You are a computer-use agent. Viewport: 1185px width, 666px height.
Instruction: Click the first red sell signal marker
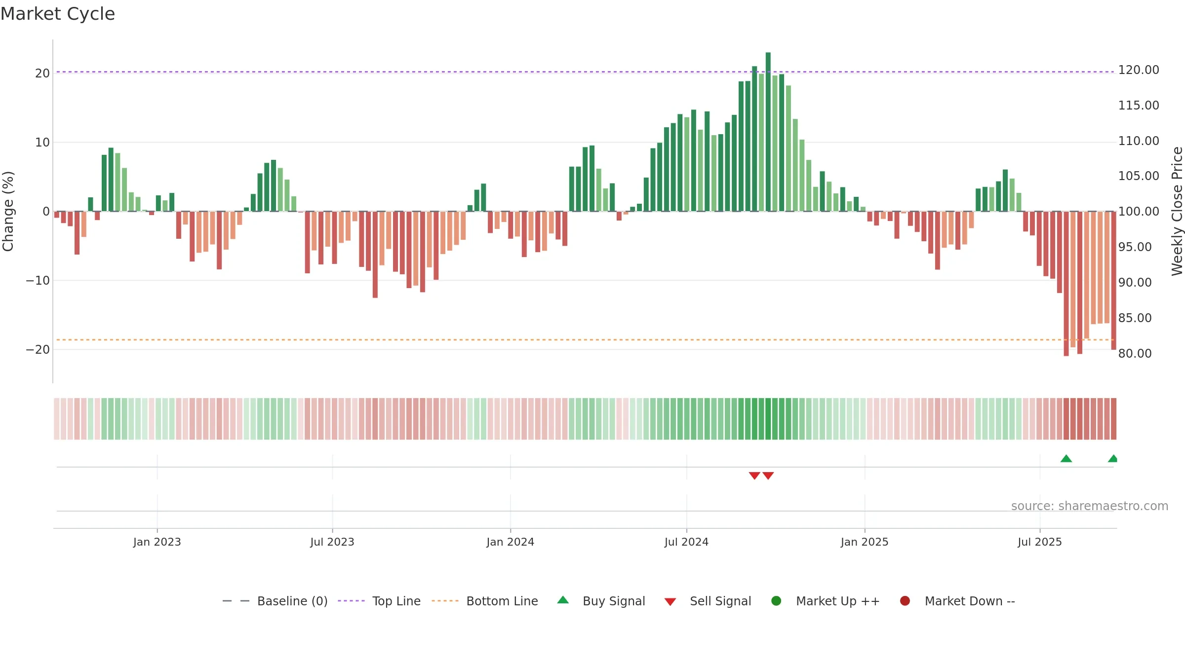tap(754, 476)
